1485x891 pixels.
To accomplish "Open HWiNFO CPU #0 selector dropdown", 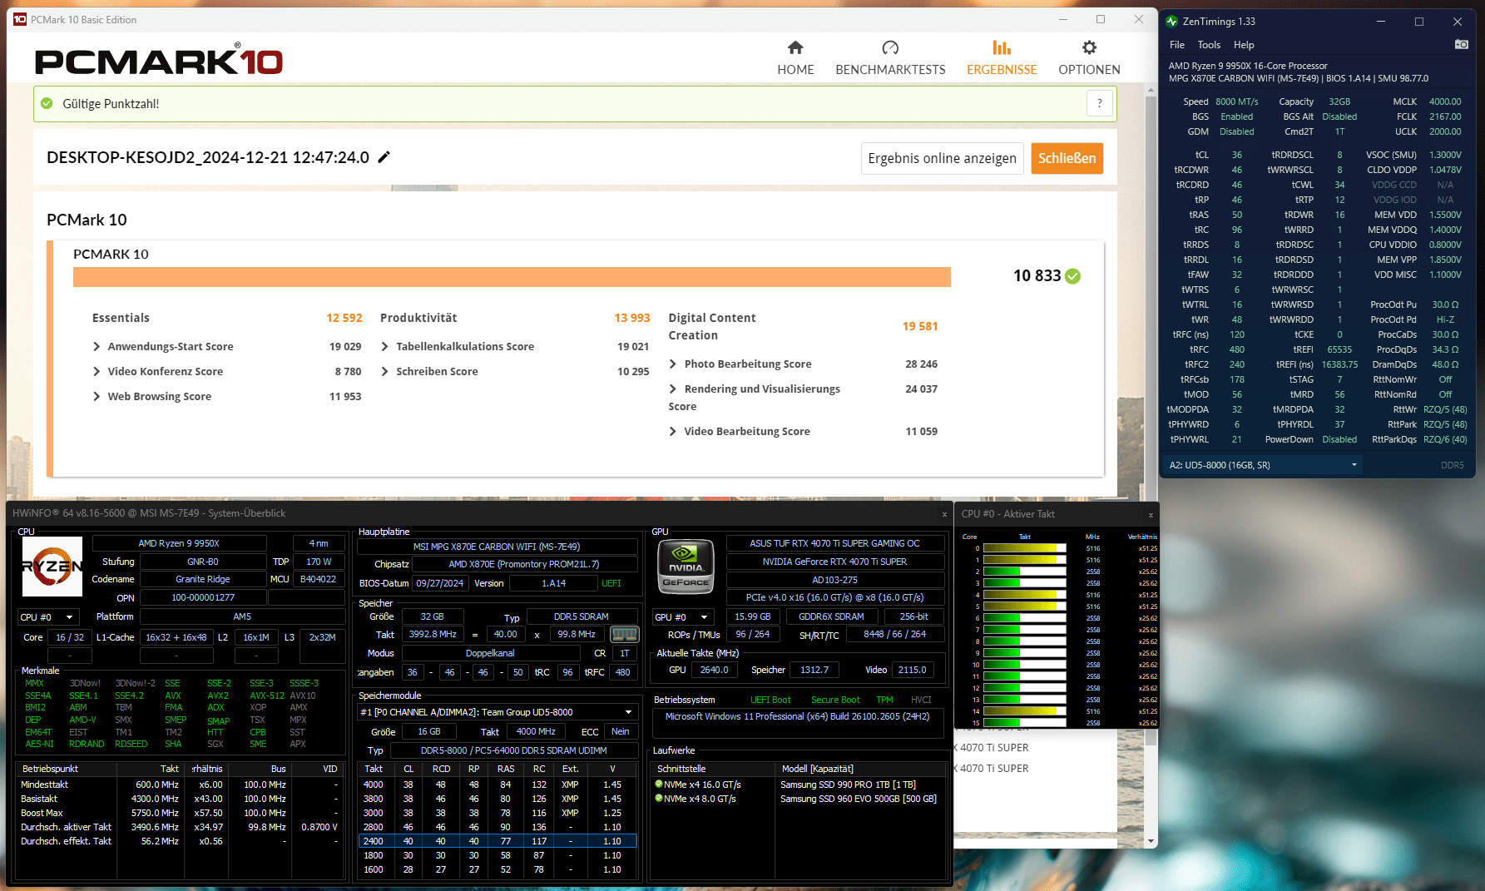I will click(48, 617).
